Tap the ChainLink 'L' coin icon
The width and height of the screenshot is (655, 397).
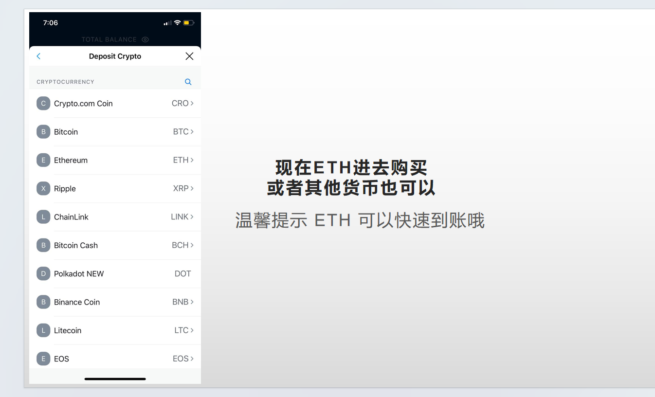click(43, 217)
